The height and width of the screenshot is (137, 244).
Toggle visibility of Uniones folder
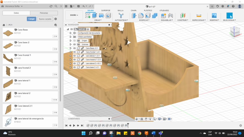coord(75,44)
